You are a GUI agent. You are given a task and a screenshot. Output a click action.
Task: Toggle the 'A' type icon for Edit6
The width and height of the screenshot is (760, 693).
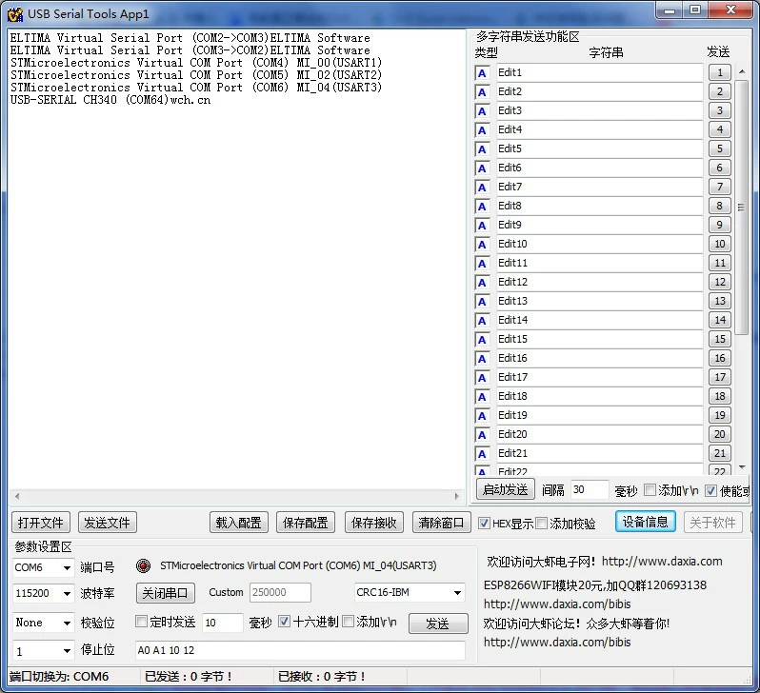(482, 168)
